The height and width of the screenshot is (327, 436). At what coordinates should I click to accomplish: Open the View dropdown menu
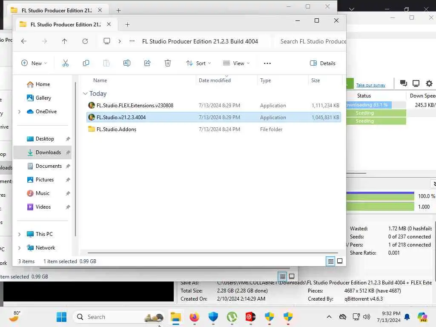tap(236, 63)
